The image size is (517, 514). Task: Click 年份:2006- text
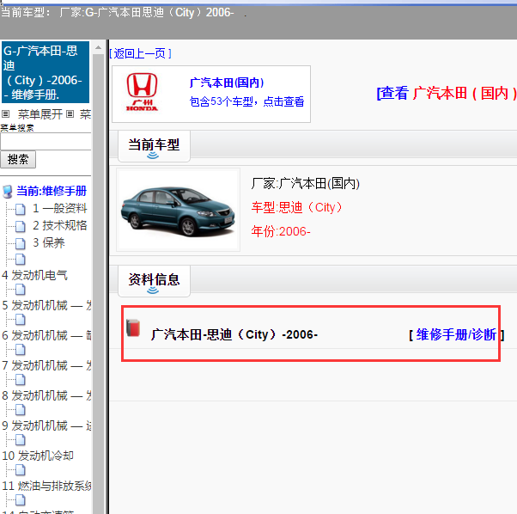click(281, 231)
